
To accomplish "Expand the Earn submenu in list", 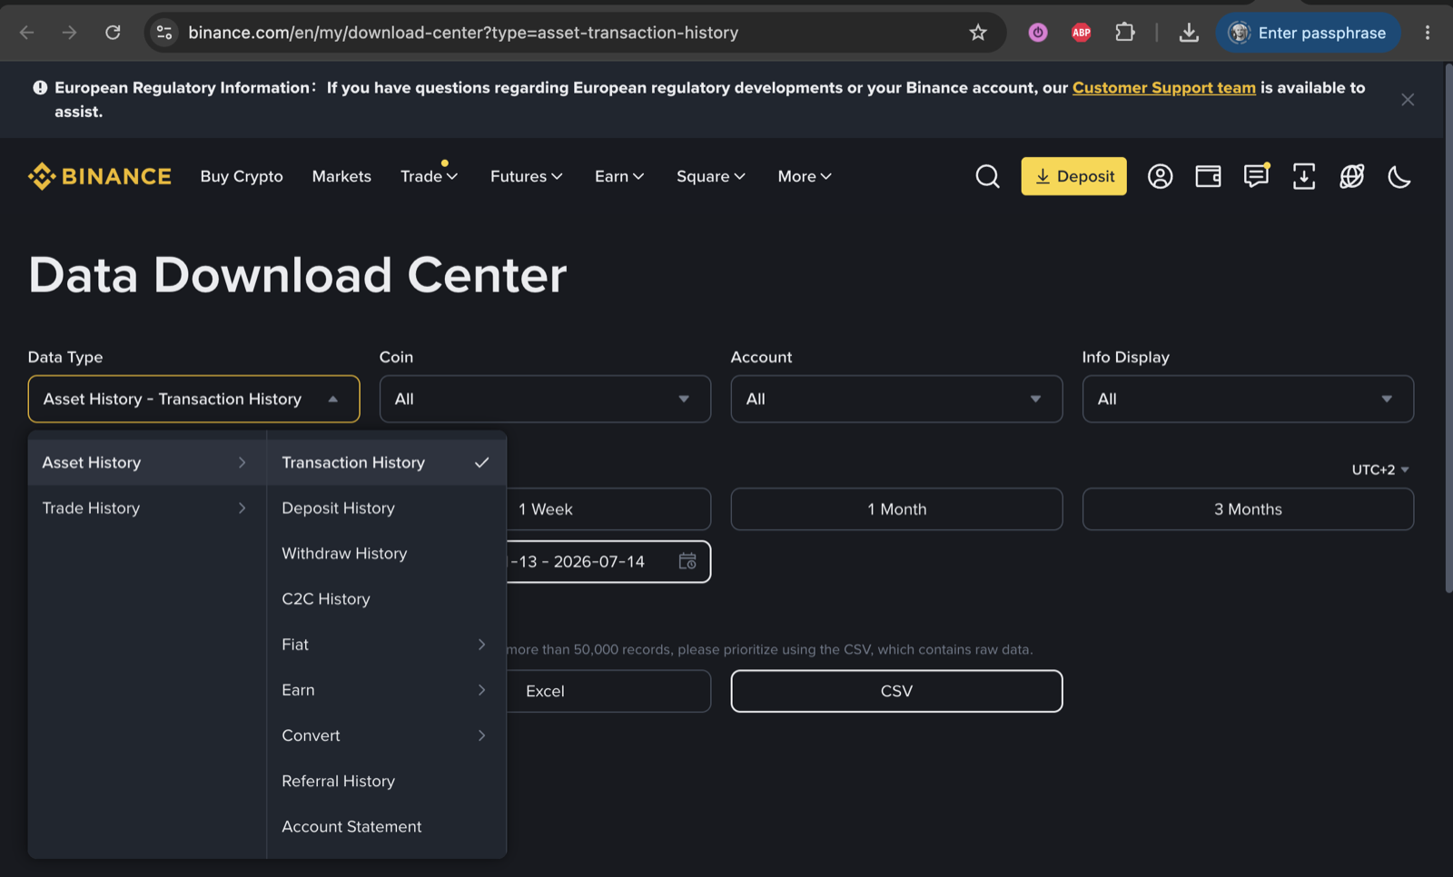I will click(x=387, y=689).
